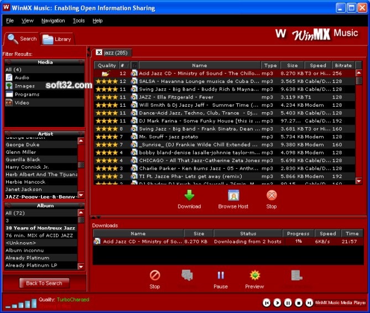Screen dimensions: 370x313
Task: Click the red Stop search icon
Action: coord(272,195)
